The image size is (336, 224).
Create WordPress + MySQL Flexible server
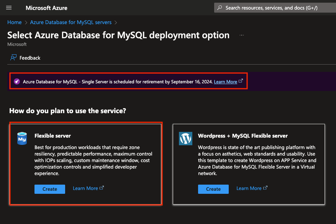(x=213, y=189)
